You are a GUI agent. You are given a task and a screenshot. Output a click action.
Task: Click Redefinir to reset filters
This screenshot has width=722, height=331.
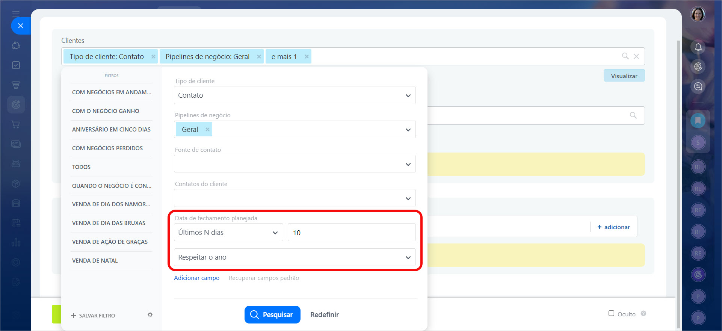point(325,315)
